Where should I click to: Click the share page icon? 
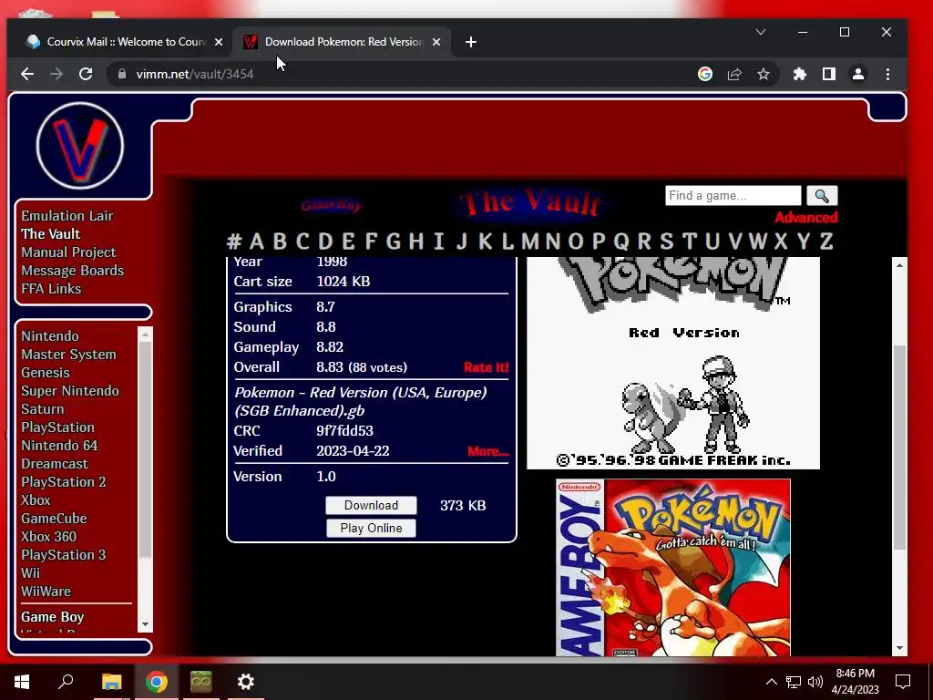point(734,74)
